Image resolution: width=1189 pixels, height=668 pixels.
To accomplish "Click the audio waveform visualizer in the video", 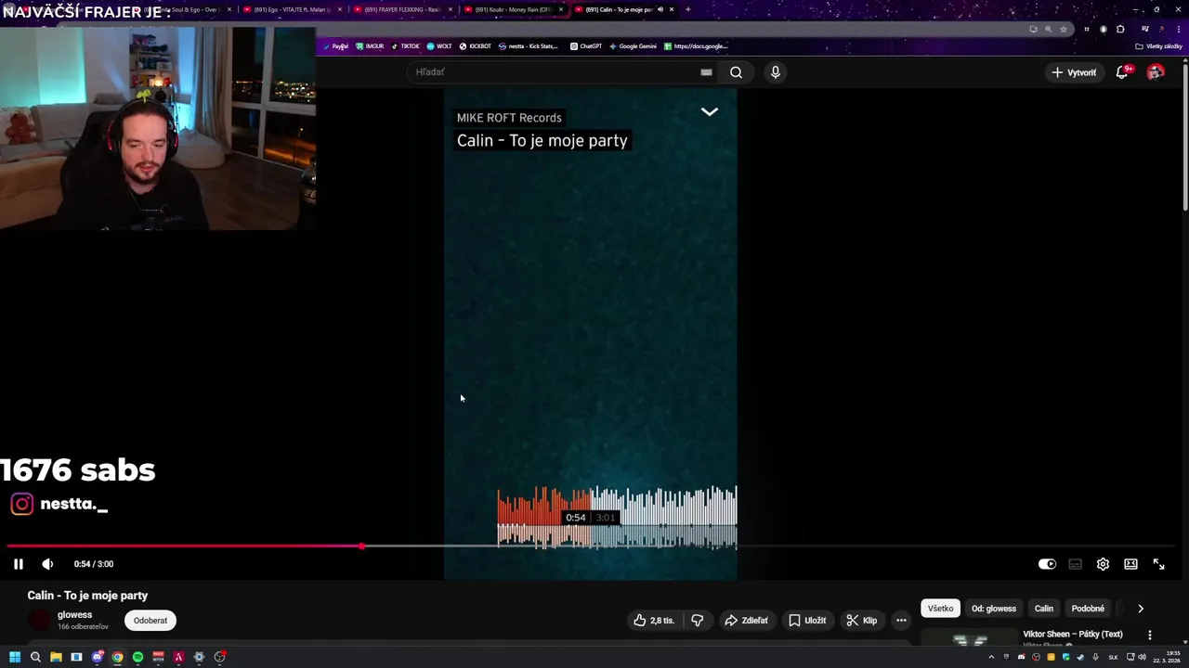I will coord(617,517).
